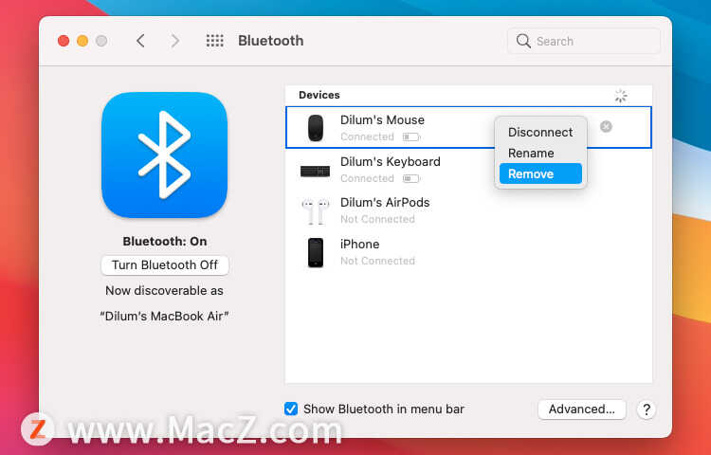
Task: Show all preferences via grid icon
Action: point(215,41)
